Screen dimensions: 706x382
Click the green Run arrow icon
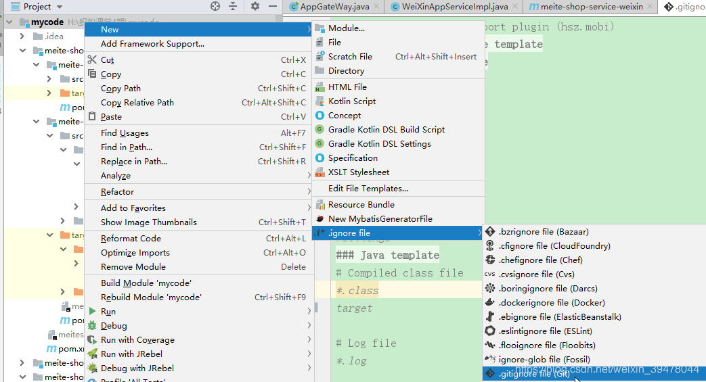click(x=92, y=311)
